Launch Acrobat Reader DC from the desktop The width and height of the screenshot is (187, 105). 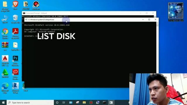[x=15, y=34]
